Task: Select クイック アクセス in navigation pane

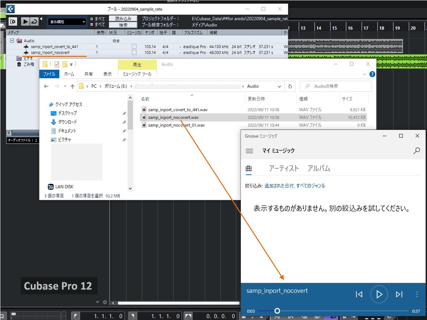Action: (65, 104)
